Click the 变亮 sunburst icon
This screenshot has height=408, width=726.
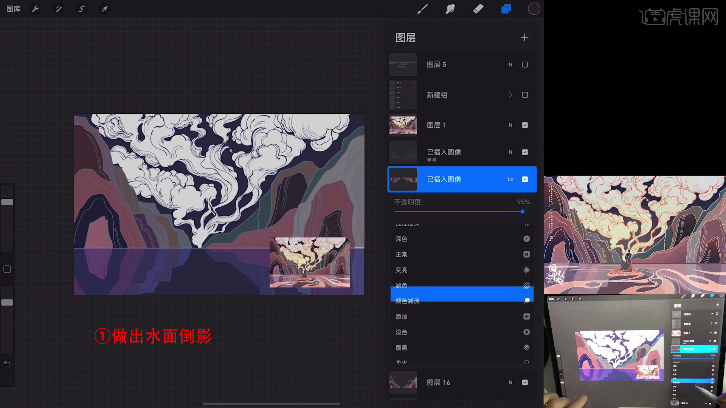tap(526, 270)
